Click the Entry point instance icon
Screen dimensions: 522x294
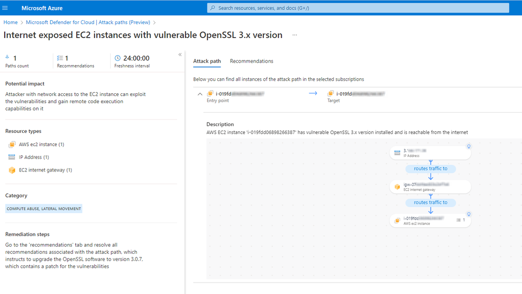coord(210,94)
